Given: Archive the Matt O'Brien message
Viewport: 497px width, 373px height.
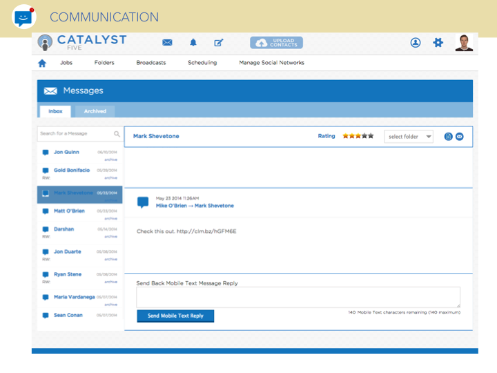Looking at the screenshot, I should pyautogui.click(x=111, y=218).
